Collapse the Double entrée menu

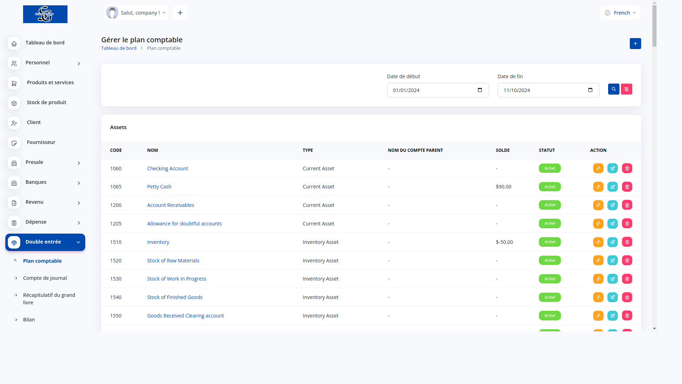coord(45,242)
